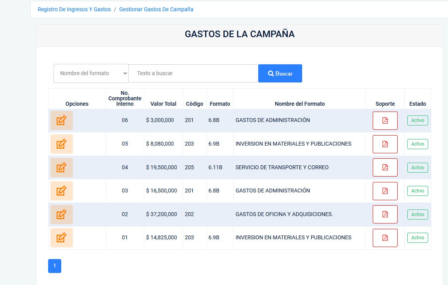Click 'GASTOS DE OFICINA Y ADQUISICIONES.' row text
The height and width of the screenshot is (285, 448).
pos(284,214)
